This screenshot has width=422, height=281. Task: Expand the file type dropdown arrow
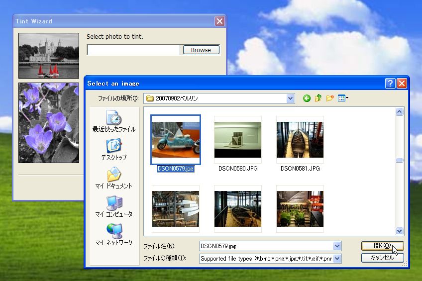coord(337,259)
